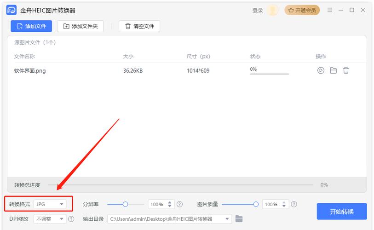
Task: Increase 图片质量 with the up arrow
Action: pyautogui.click(x=284, y=202)
